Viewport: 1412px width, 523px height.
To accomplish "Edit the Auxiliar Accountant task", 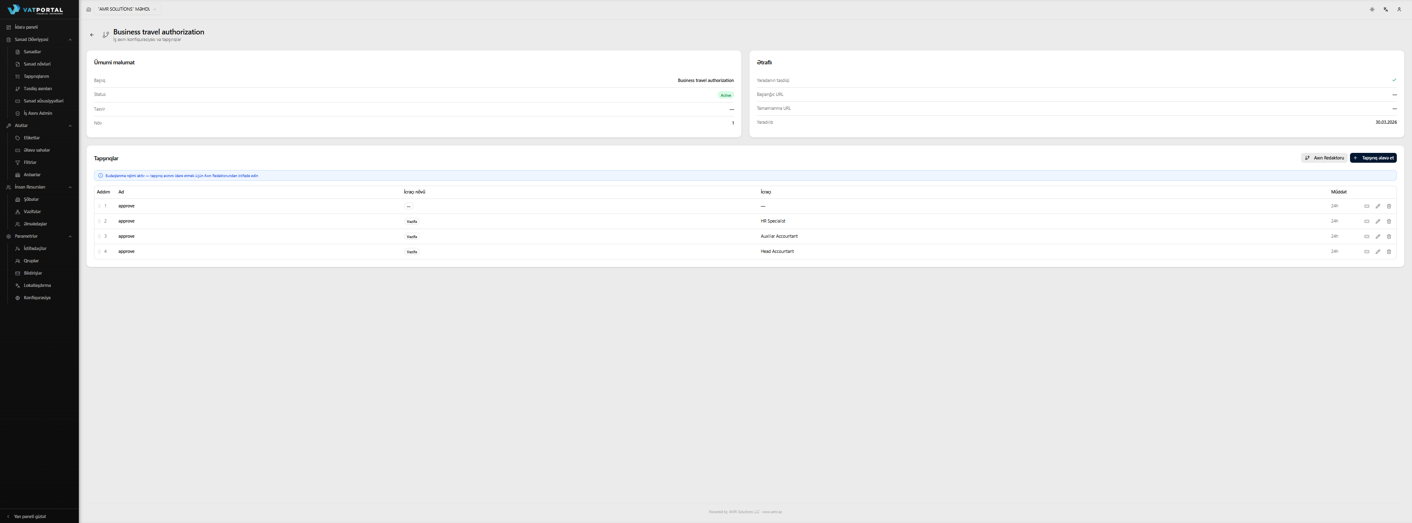I will [1378, 236].
